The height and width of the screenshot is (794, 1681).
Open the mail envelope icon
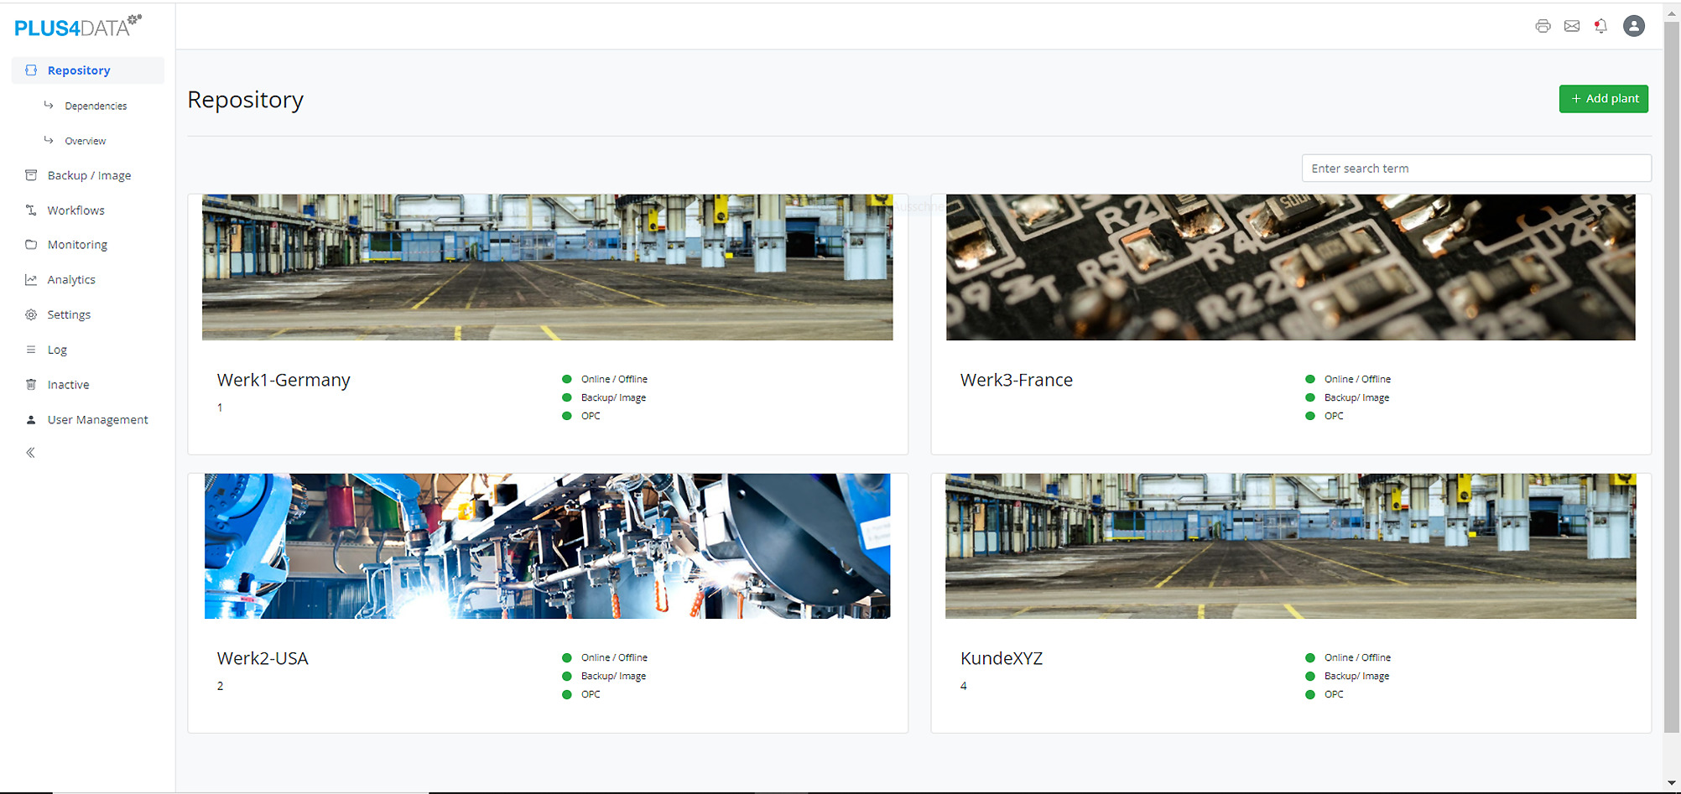(x=1572, y=26)
